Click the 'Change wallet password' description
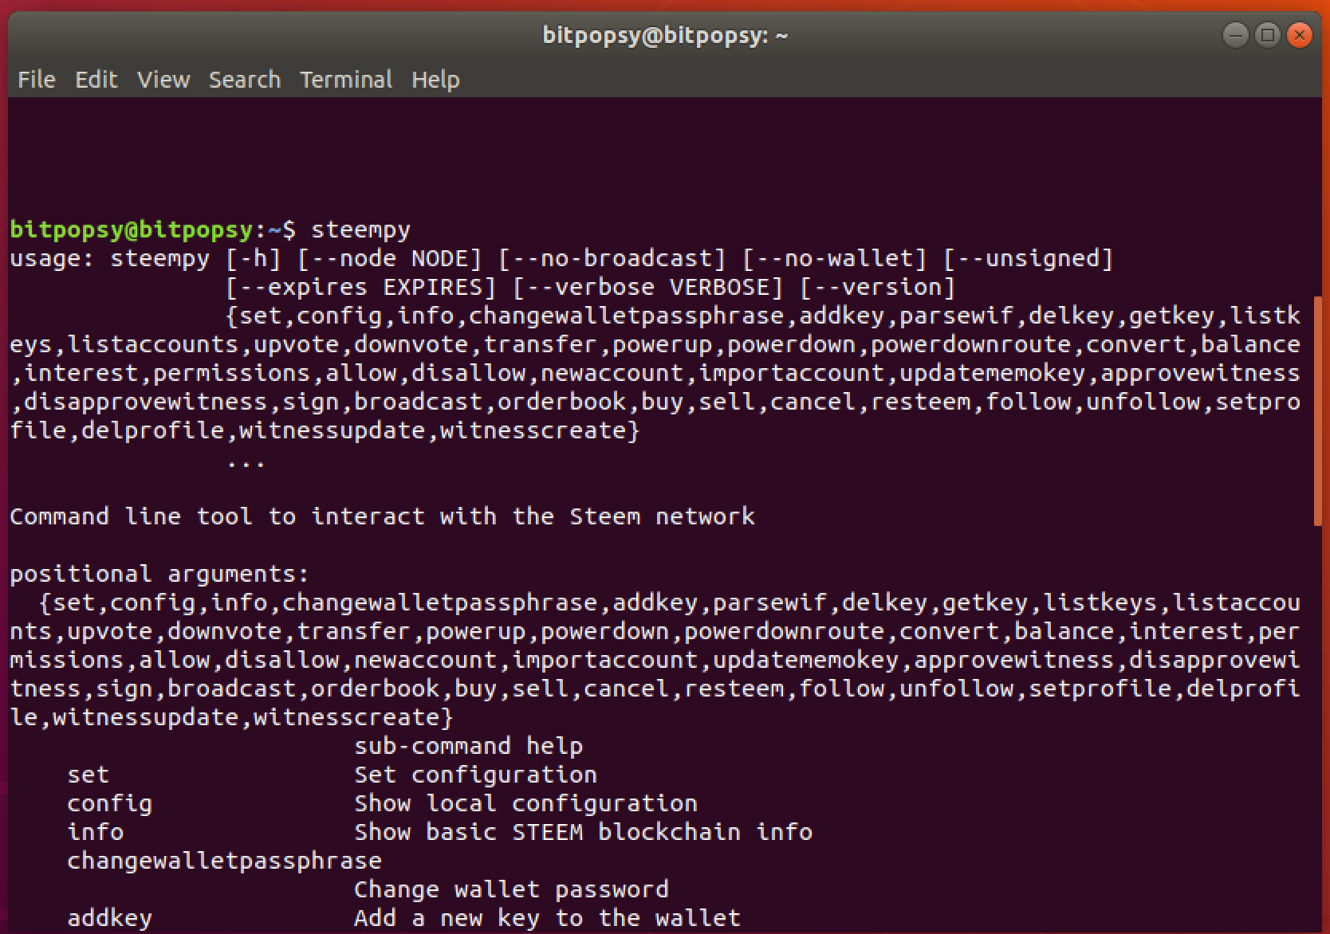Screen dimensions: 1330x934 pos(512,889)
